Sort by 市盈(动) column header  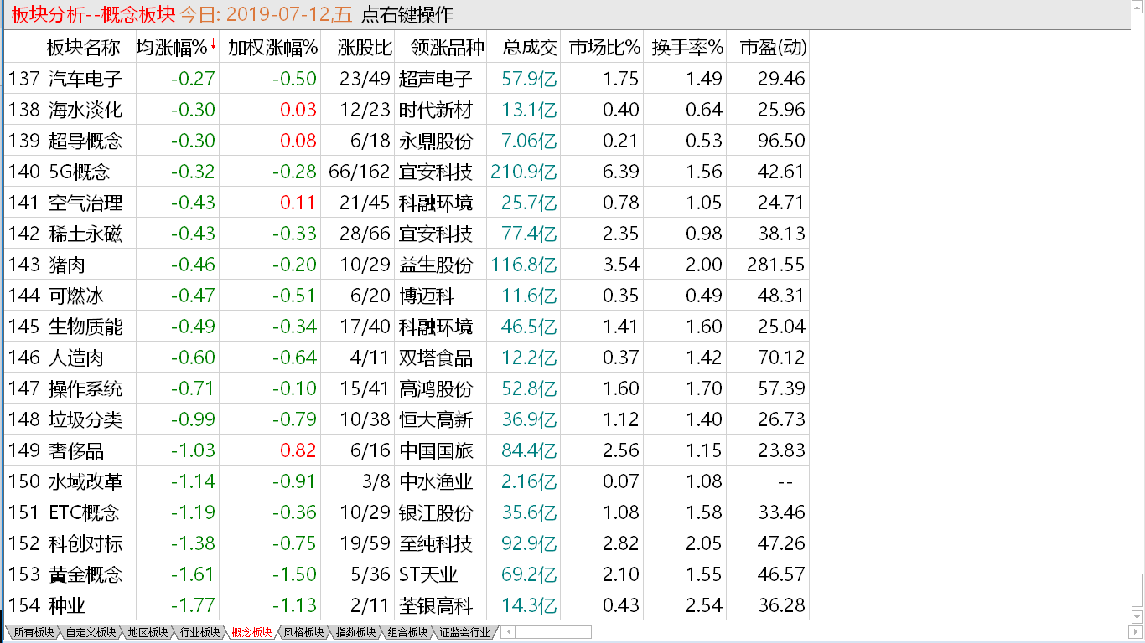tap(773, 47)
